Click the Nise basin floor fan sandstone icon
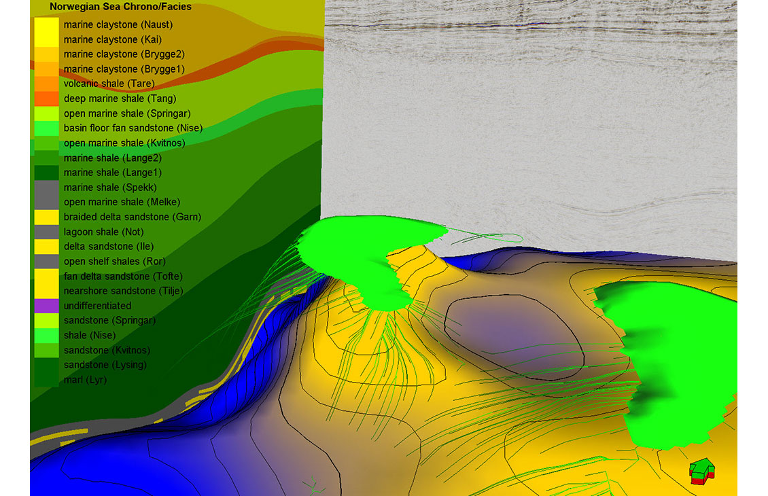The image size is (768, 496). click(x=46, y=128)
